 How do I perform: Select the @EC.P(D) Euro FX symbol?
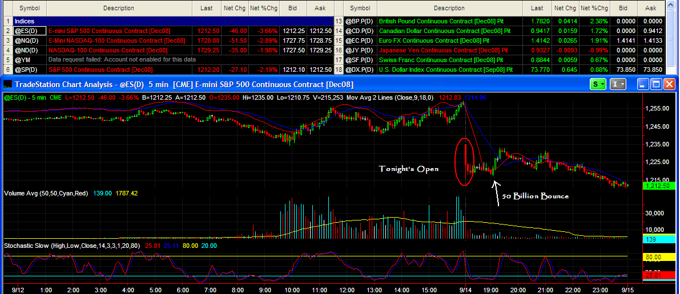tap(360, 40)
